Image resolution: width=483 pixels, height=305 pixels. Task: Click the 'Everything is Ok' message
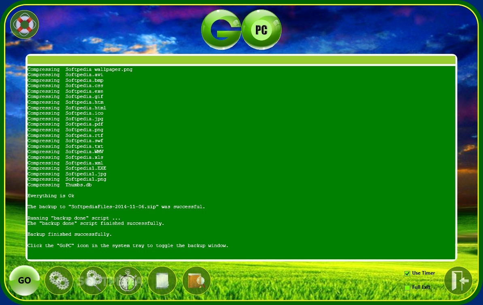pos(51,196)
